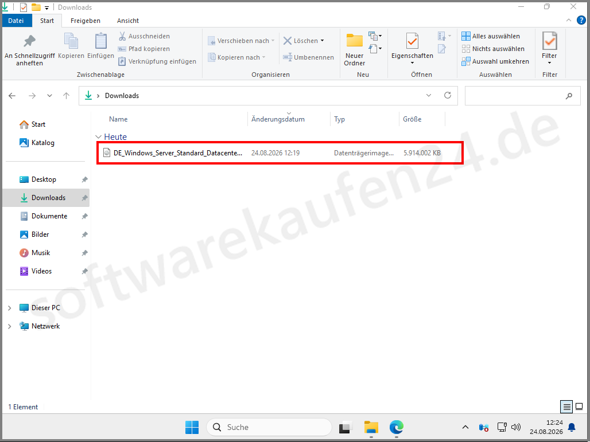Open the Datei tab
590x442 pixels.
16,21
